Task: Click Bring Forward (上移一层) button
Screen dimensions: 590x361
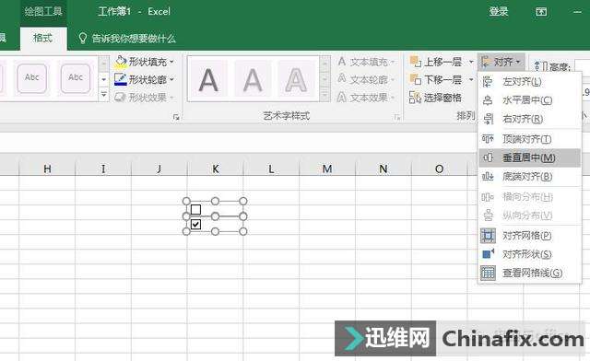Action: 435,62
